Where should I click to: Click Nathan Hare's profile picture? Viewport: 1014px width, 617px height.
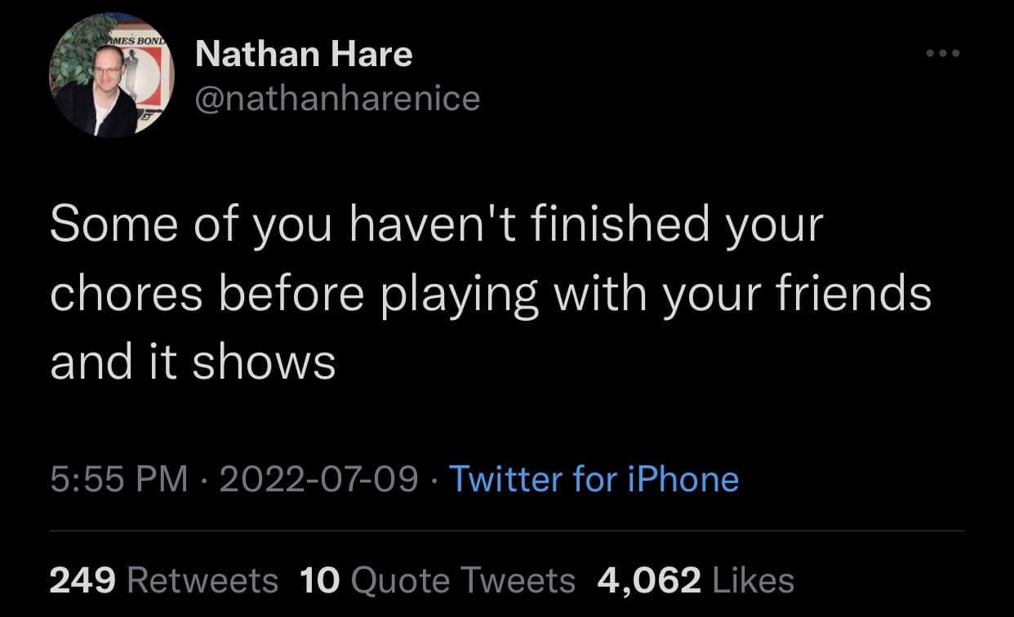(x=112, y=76)
